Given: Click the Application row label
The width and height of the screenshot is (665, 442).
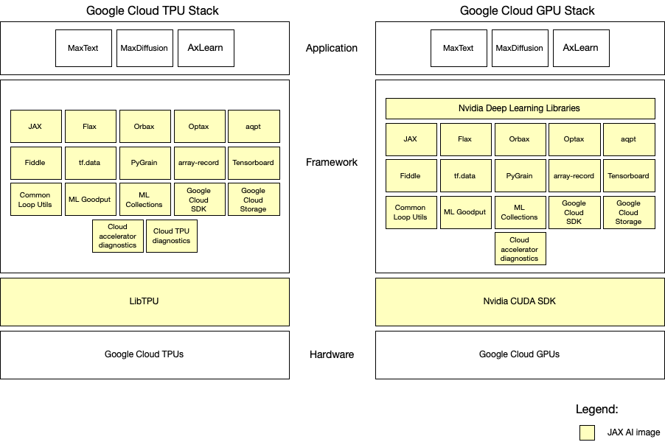Looking at the screenshot, I should pyautogui.click(x=332, y=49).
